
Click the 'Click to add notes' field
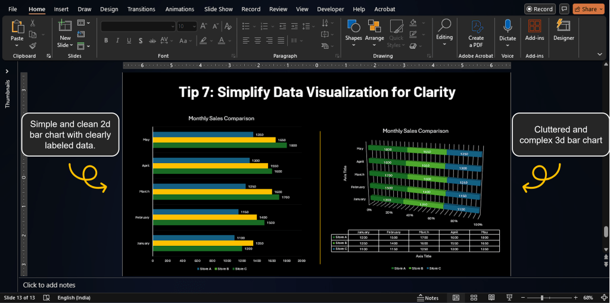point(49,285)
